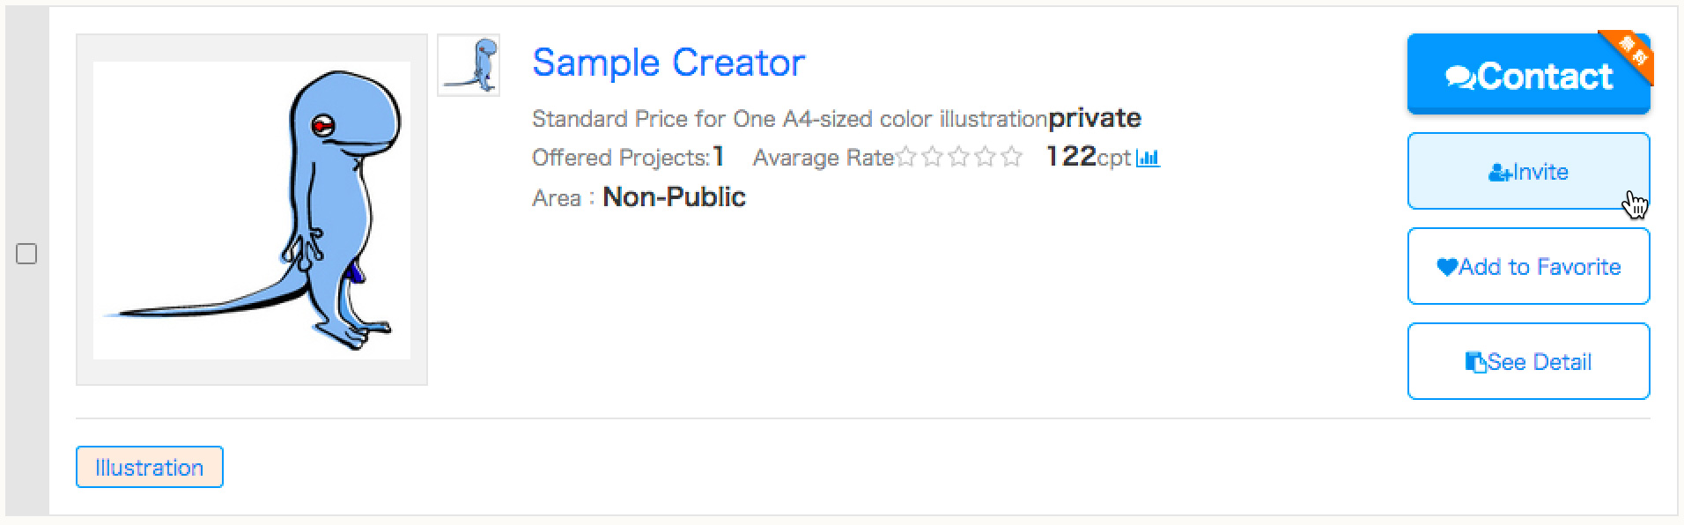This screenshot has width=1684, height=525.
Task: Open the See Detail button
Action: click(1528, 361)
